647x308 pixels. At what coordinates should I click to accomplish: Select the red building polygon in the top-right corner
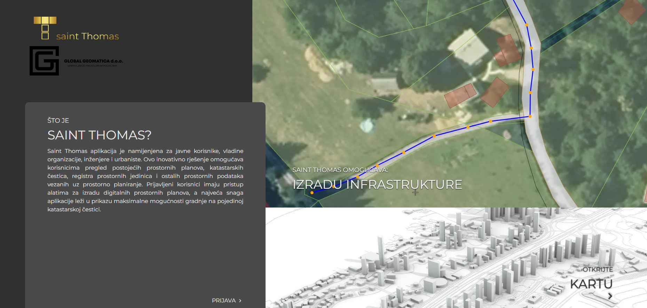pos(632,10)
